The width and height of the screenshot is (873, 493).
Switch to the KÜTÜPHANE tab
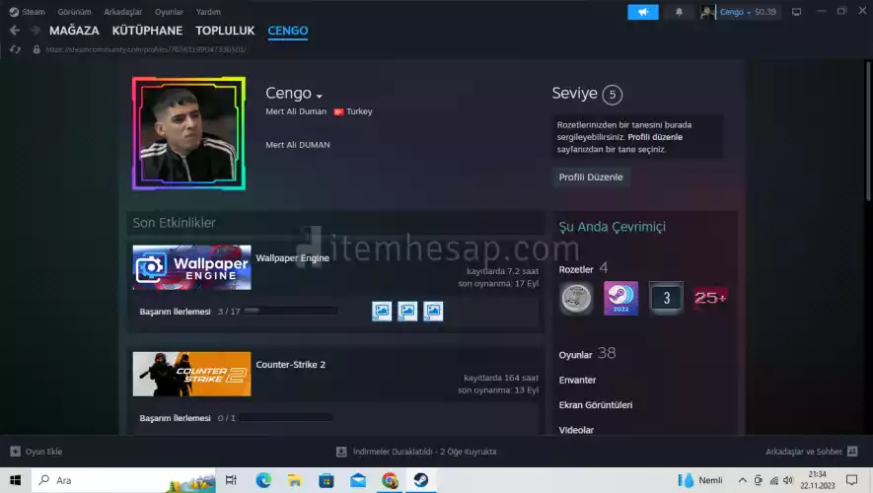[147, 31]
